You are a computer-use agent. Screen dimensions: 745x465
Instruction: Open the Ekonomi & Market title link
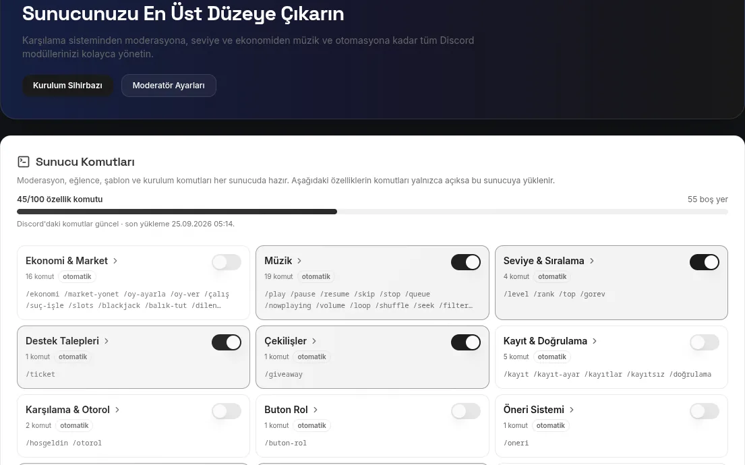point(67,261)
